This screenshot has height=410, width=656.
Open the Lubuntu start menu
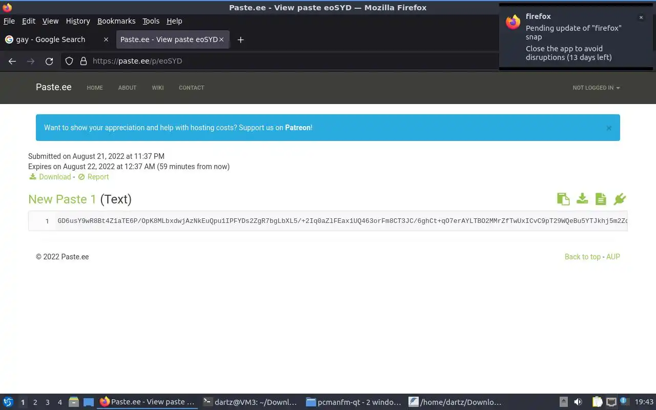(8, 402)
